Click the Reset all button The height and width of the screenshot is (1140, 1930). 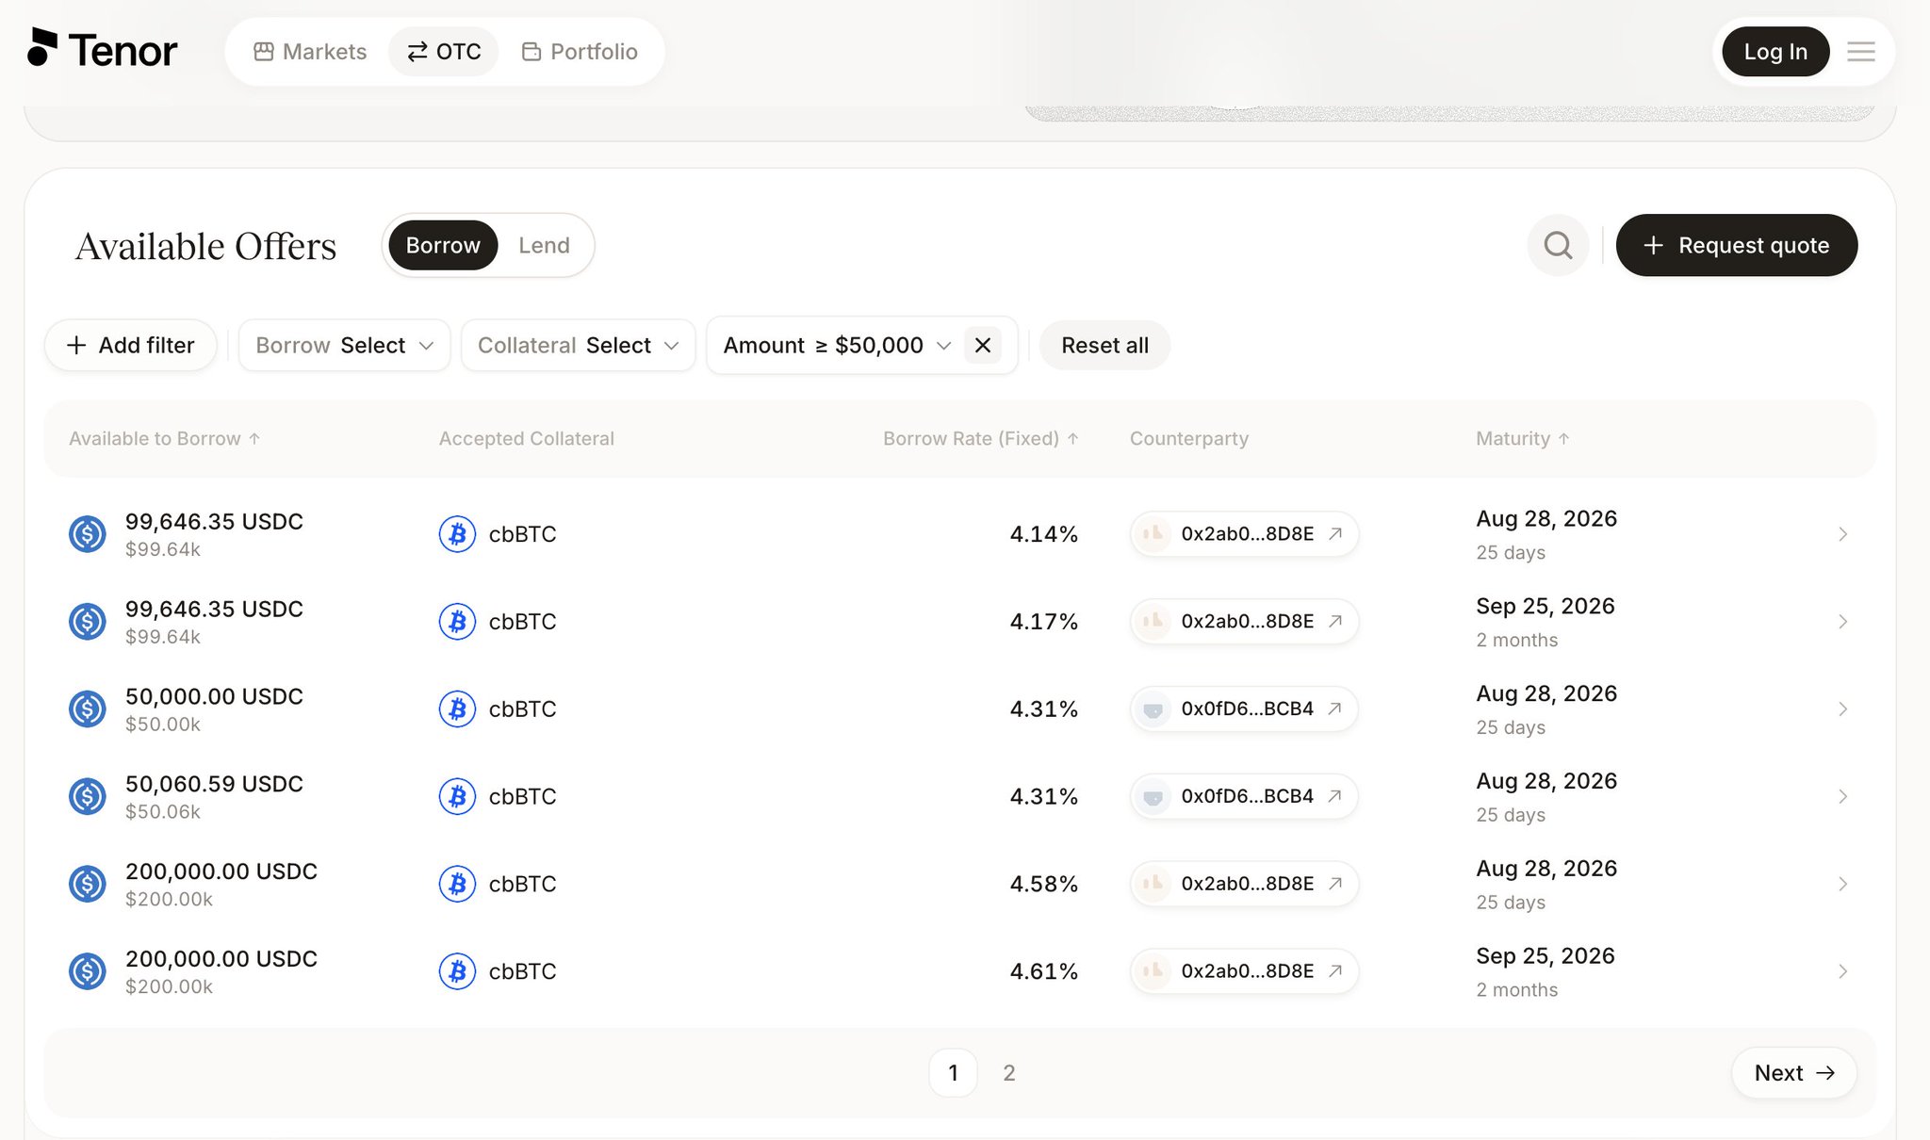[x=1104, y=346]
